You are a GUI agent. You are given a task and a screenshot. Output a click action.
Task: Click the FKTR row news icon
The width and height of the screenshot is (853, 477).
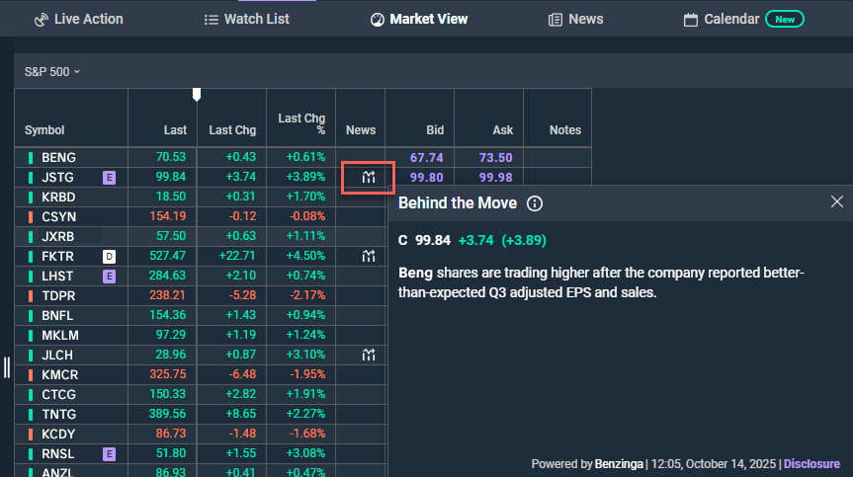(369, 256)
